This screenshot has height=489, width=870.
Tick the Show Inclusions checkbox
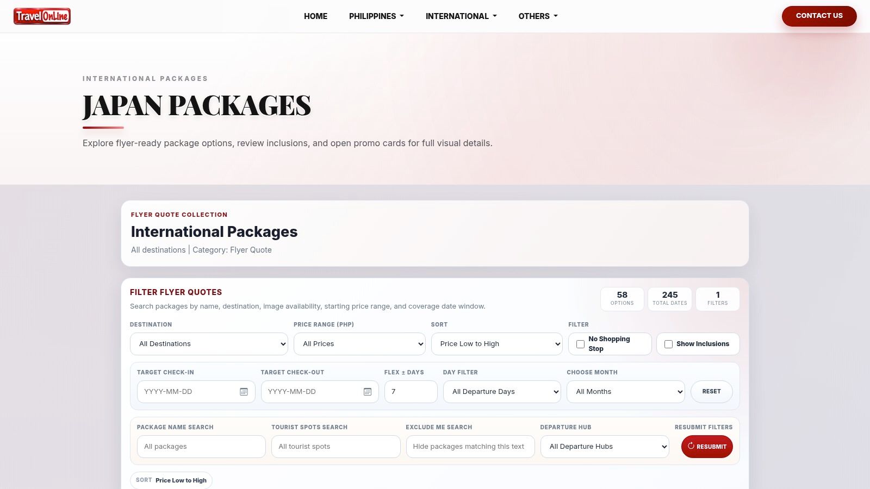coord(668,344)
